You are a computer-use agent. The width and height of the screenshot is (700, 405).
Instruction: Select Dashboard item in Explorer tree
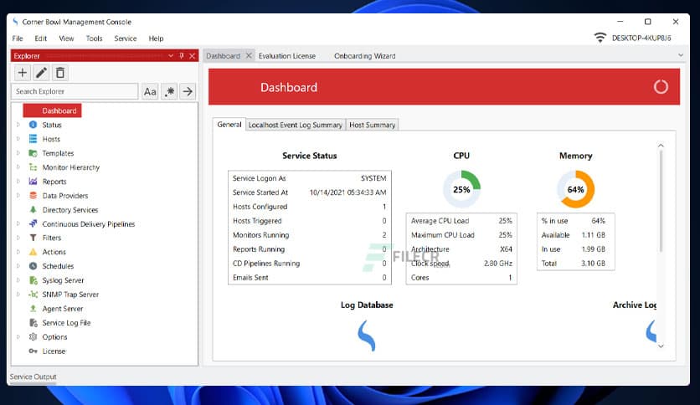coord(52,110)
